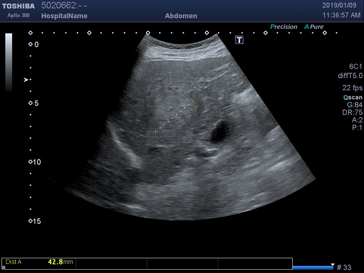The height and width of the screenshot is (273, 364).
Task: Click the 10 cm depth scale marker
Action: (31, 162)
